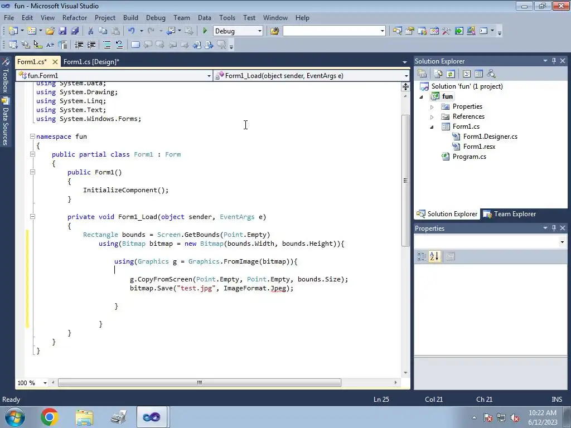
Task: Click the Display Object Member List icon
Action: (x=13, y=45)
